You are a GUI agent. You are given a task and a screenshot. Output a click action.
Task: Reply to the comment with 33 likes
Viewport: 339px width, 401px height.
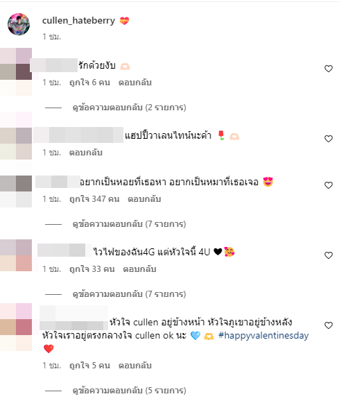pos(140,269)
